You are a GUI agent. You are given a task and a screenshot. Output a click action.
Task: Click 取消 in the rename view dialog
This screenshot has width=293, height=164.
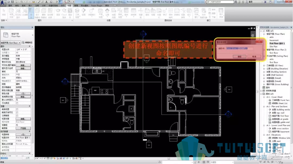(254, 57)
